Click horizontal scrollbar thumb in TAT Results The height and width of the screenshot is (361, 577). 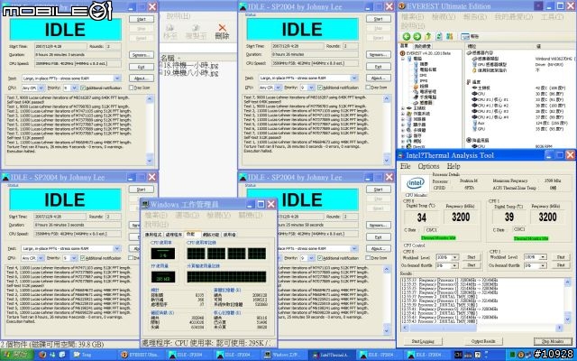point(443,328)
